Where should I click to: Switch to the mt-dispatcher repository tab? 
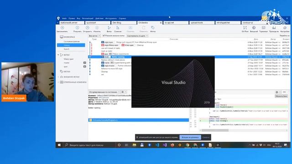point(228,23)
